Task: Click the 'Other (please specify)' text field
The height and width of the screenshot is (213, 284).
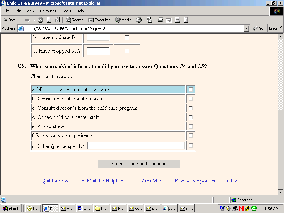Action: [136, 146]
